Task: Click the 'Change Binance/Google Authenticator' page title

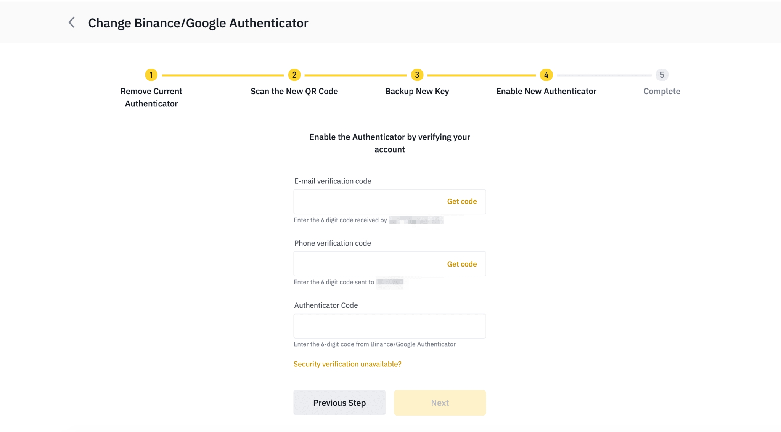Action: point(198,23)
